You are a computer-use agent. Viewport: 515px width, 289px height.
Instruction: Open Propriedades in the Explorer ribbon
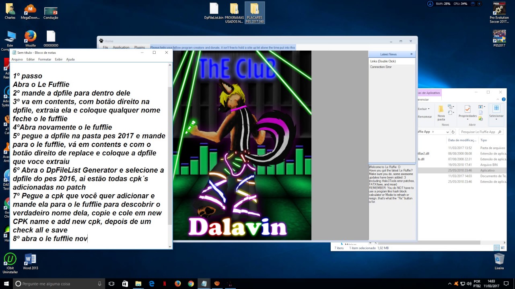pyautogui.click(x=468, y=112)
